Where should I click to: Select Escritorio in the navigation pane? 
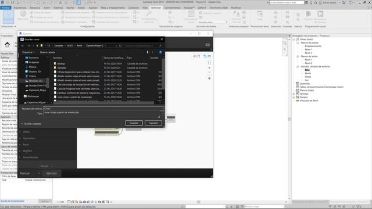[x=34, y=57]
